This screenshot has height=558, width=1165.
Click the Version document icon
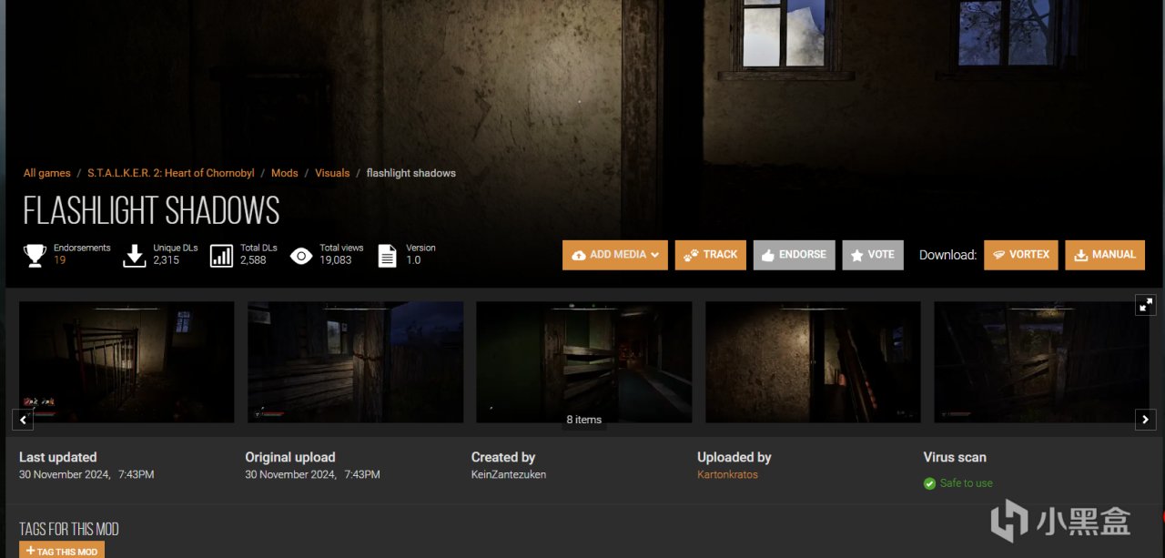[x=387, y=255]
